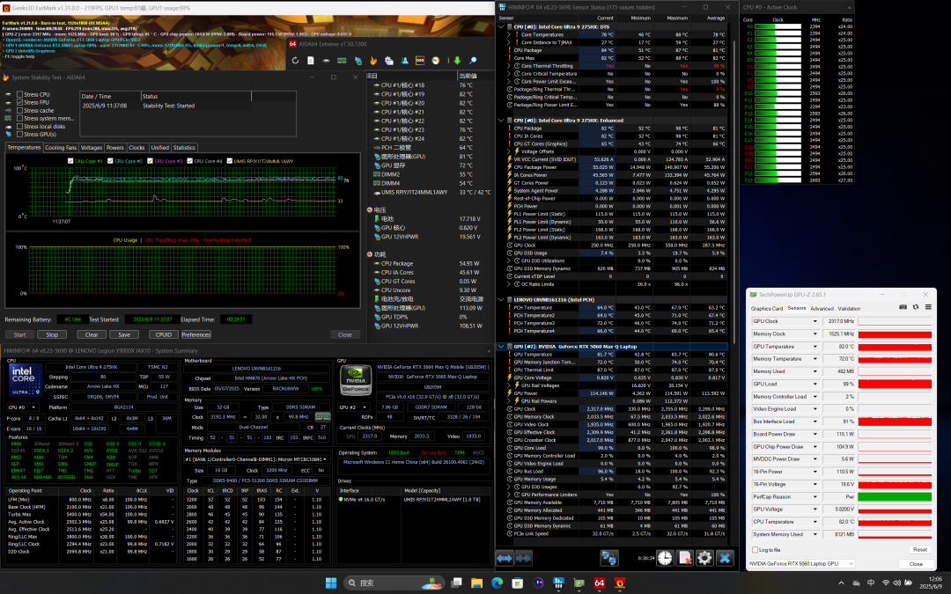Click the AIDA64 magnifier search icon
Viewport: 951px width, 594px height.
[473, 61]
